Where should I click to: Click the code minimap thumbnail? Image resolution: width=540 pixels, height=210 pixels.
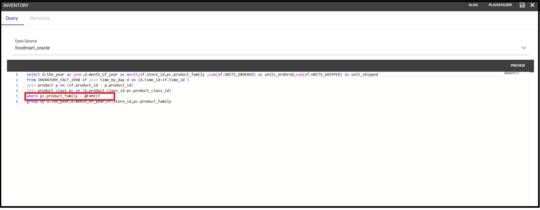point(512,73)
